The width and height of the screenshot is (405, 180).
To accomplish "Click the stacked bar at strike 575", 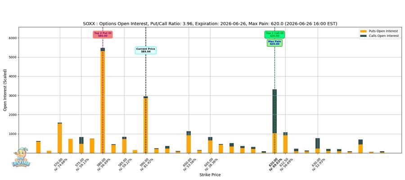I will point(81,145).
